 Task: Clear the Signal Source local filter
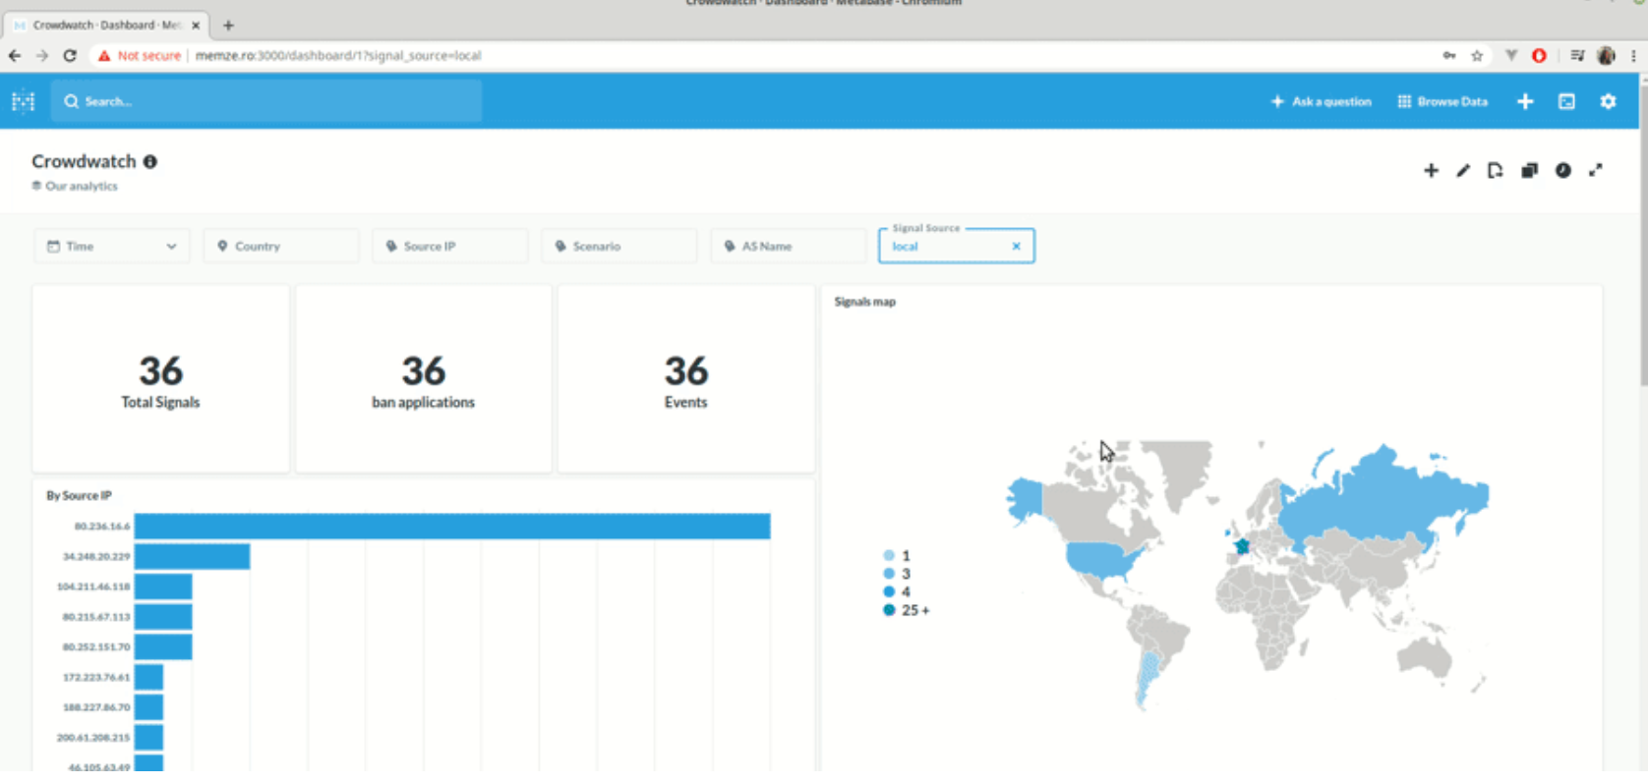1017,247
